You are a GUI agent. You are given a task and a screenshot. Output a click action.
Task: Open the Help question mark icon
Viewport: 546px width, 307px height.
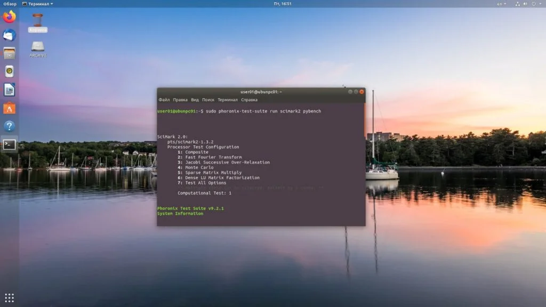(9, 126)
